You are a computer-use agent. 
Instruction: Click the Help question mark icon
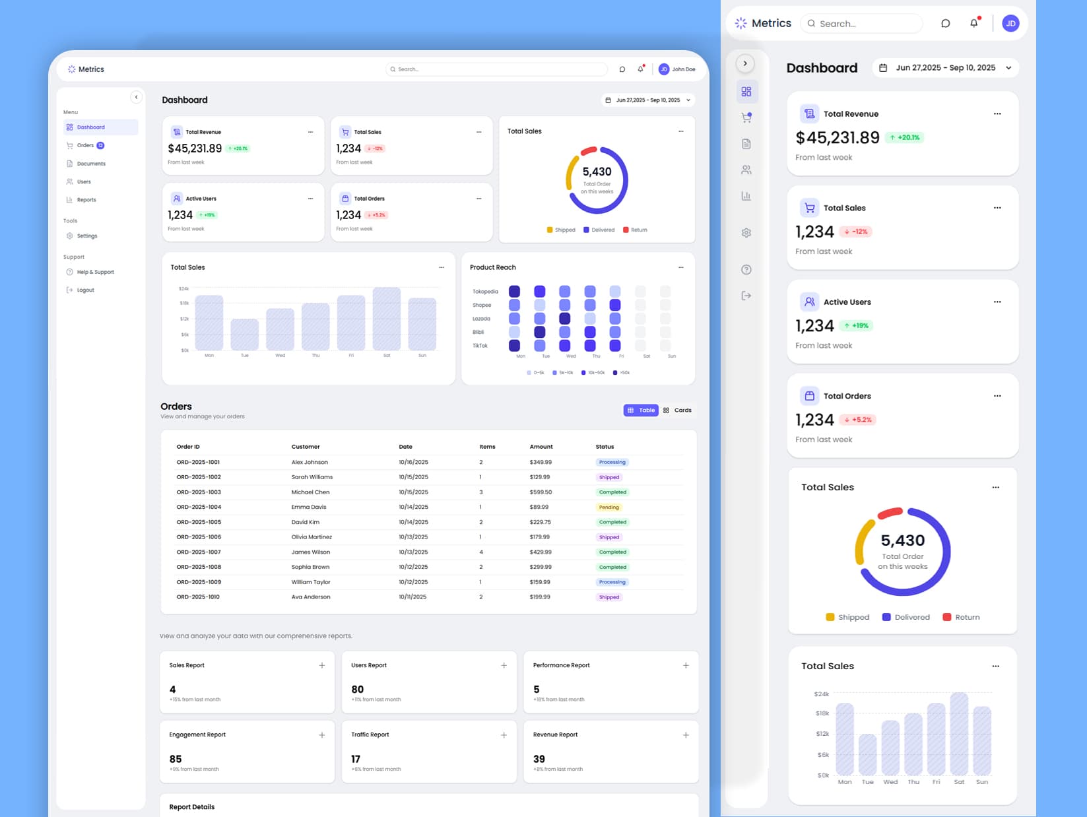[x=746, y=269]
